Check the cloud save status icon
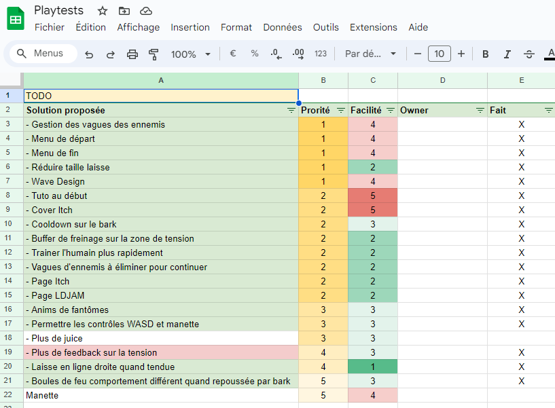The height and width of the screenshot is (408, 555). [146, 11]
